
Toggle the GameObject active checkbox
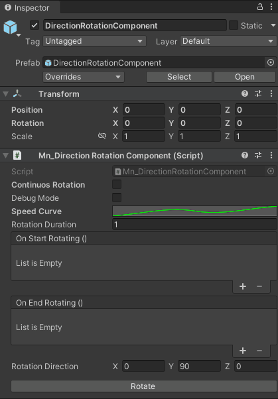pyautogui.click(x=35, y=25)
